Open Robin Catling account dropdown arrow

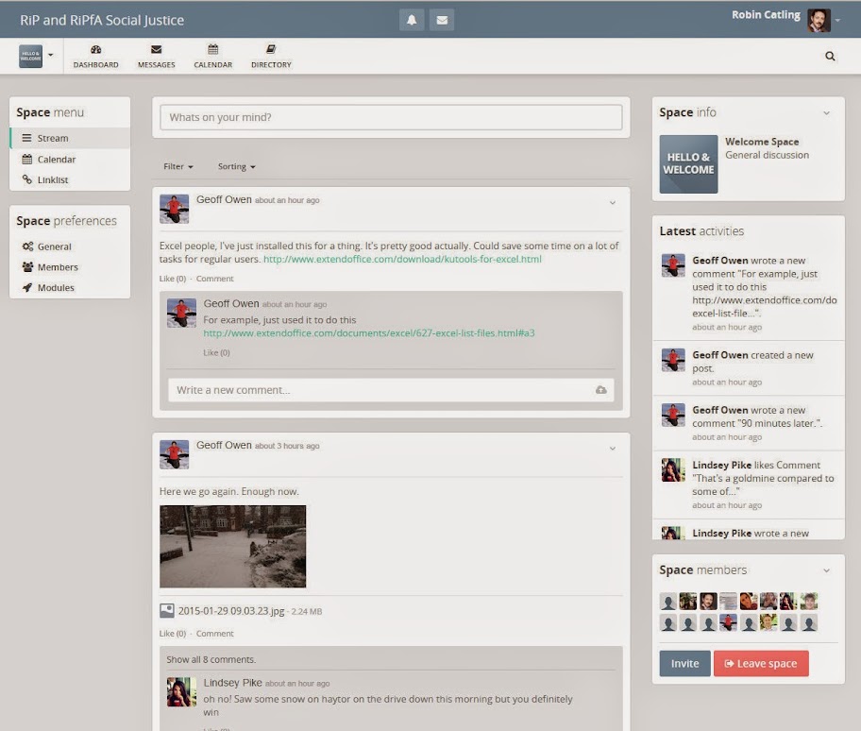[x=837, y=21]
